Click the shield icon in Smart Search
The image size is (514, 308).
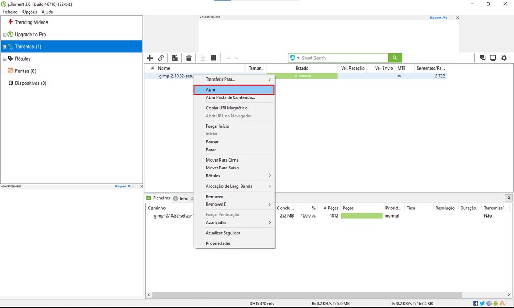pos(293,58)
